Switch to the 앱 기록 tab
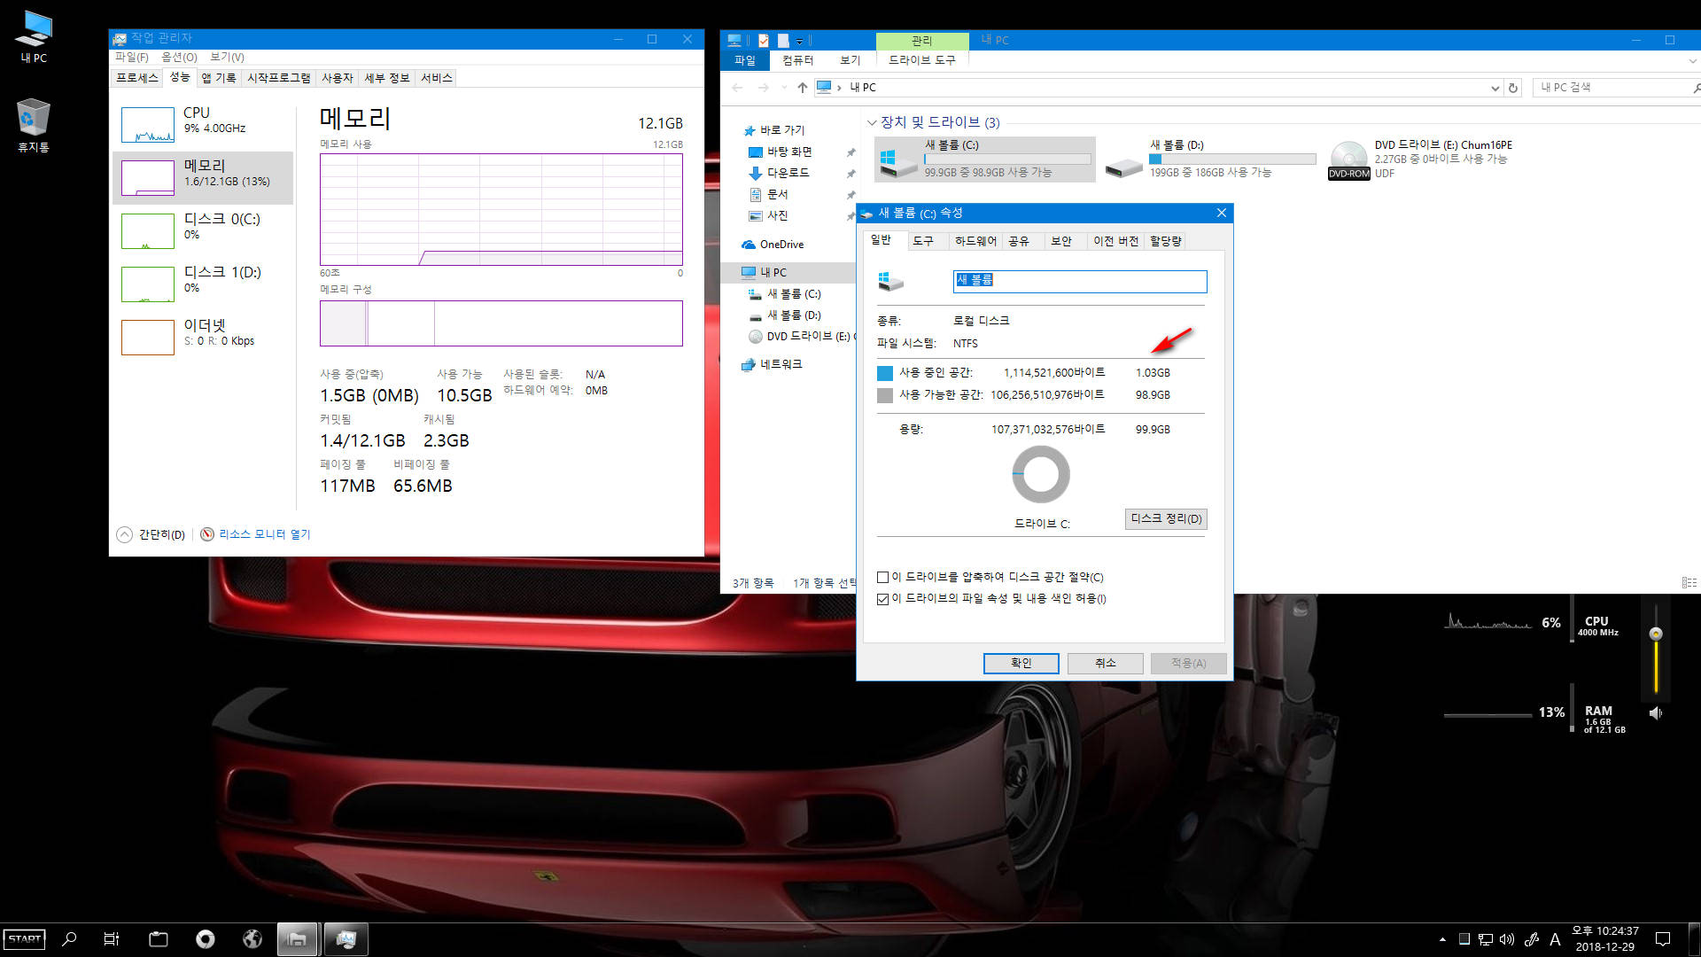The height and width of the screenshot is (957, 1701). click(x=219, y=78)
